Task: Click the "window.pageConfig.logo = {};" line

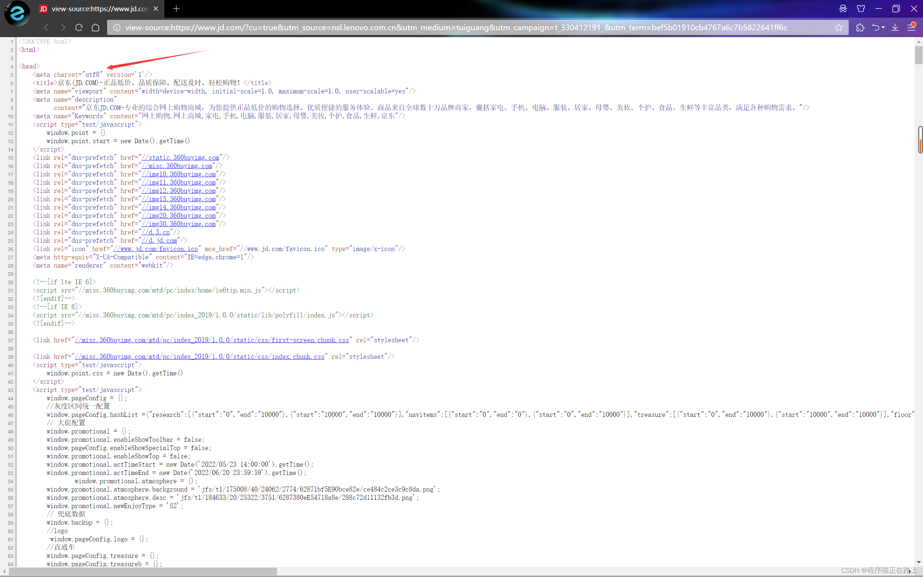Action: point(99,539)
